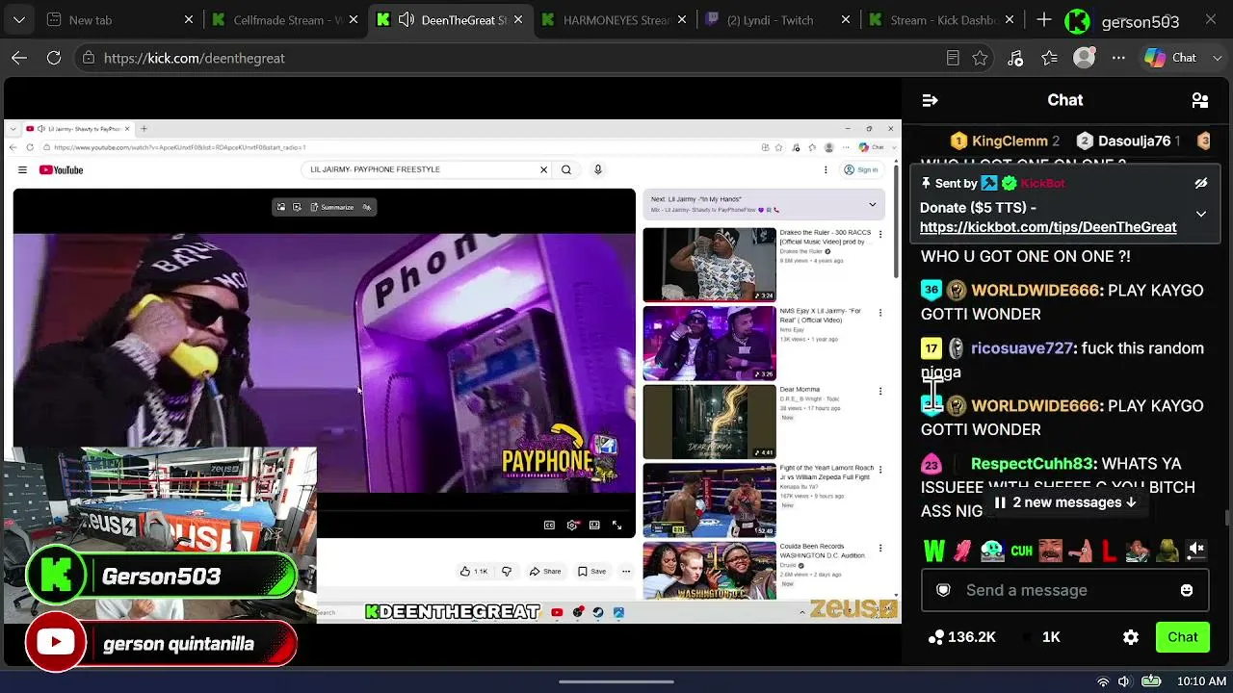Open the 136.2K channel points
The height and width of the screenshot is (693, 1233).
click(x=961, y=637)
